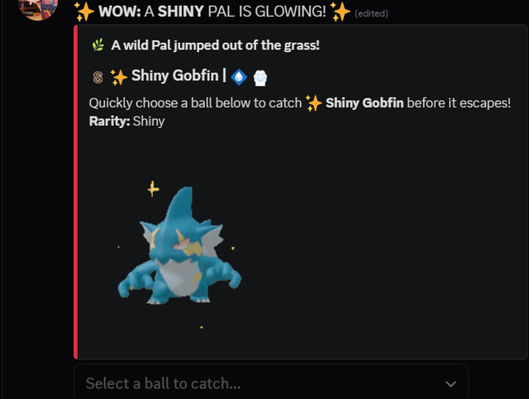Click the red embed color bar
Image resolution: width=529 pixels, height=399 pixels.
click(76, 192)
